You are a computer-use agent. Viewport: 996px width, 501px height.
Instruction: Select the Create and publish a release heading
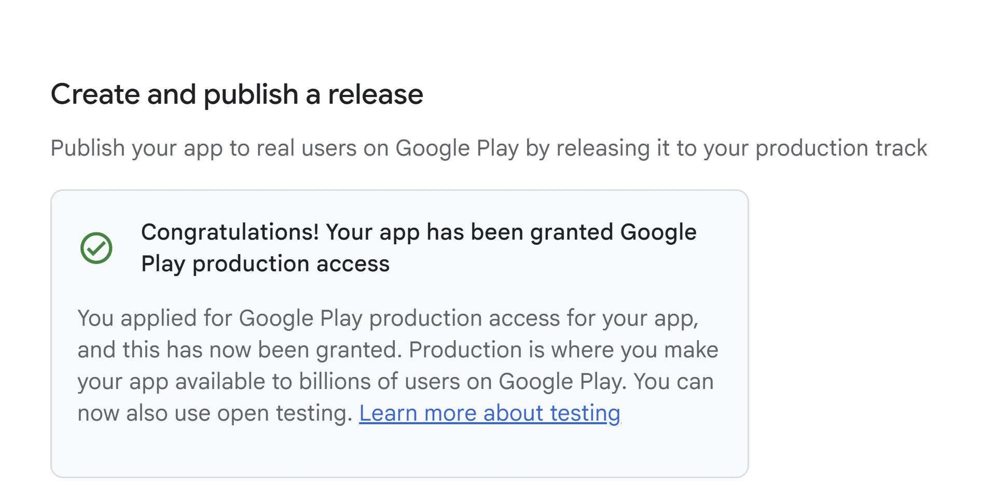tap(237, 94)
